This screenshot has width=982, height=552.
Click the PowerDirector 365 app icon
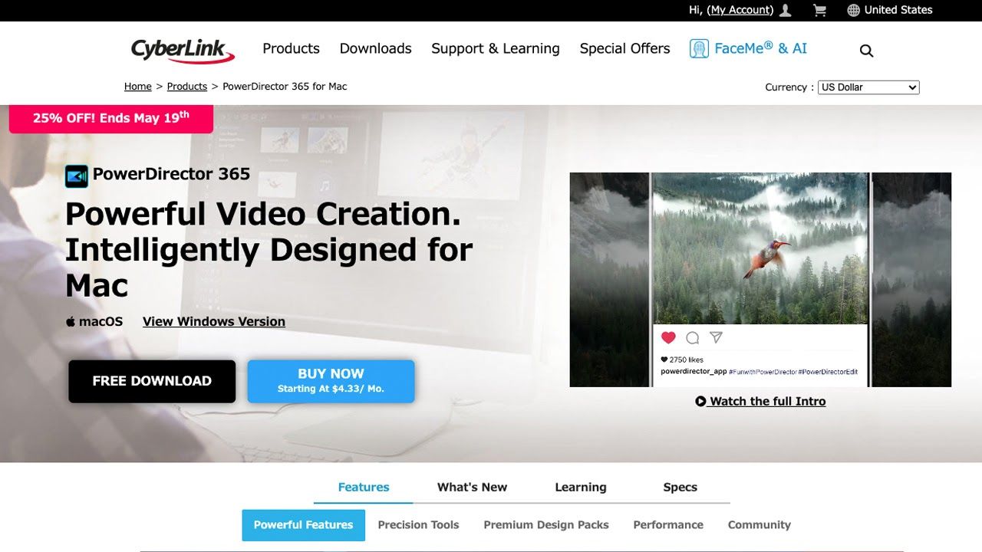coord(76,176)
